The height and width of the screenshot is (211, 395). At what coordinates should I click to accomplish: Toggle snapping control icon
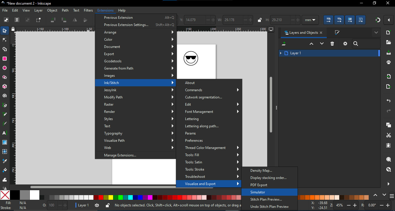click(378, 20)
